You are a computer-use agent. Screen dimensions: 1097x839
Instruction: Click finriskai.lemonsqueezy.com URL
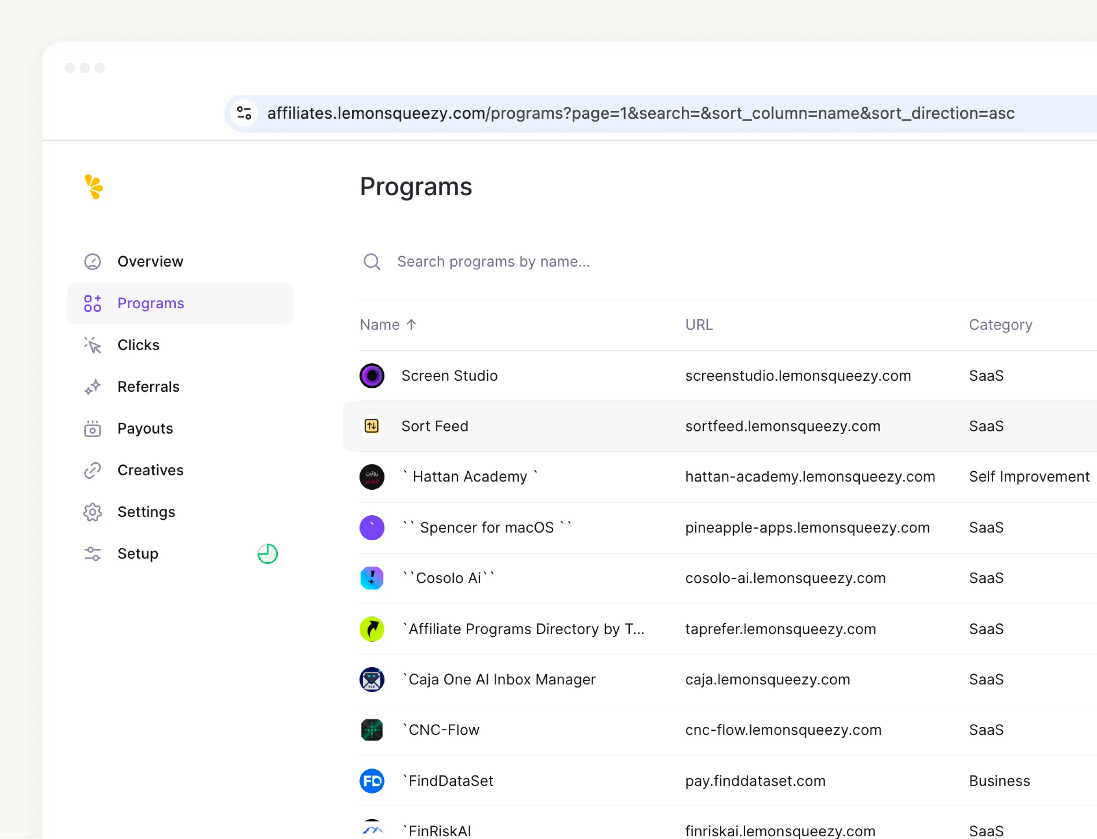pos(780,831)
